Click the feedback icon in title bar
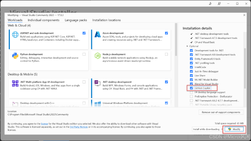This screenshot has width=251, height=141. pos(219,3)
